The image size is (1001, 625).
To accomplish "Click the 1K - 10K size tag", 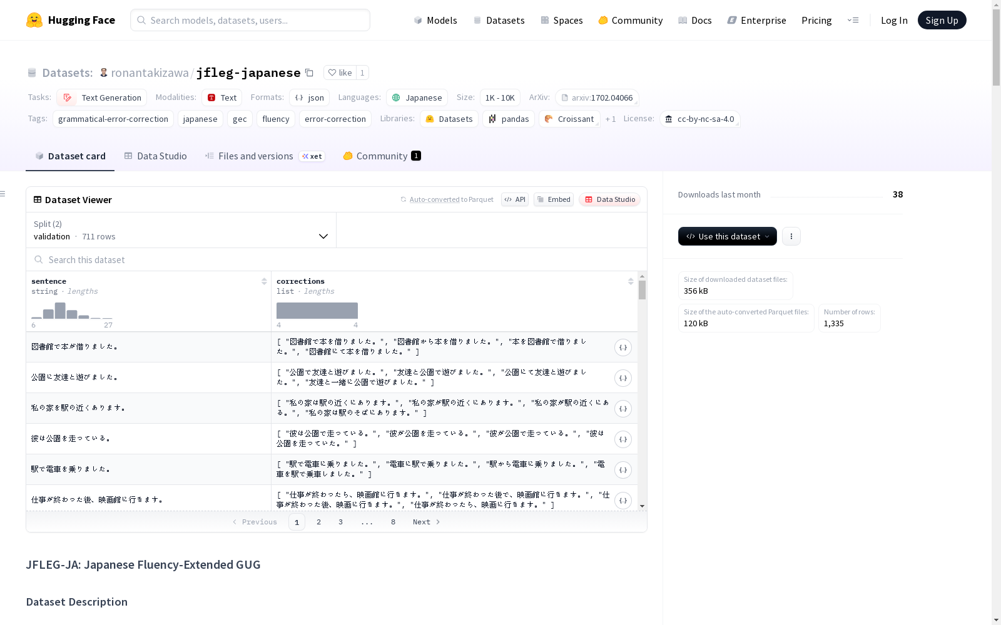I will click(500, 97).
